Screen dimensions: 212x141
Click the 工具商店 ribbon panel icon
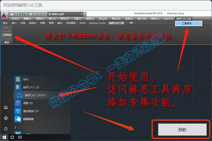click(7, 31)
